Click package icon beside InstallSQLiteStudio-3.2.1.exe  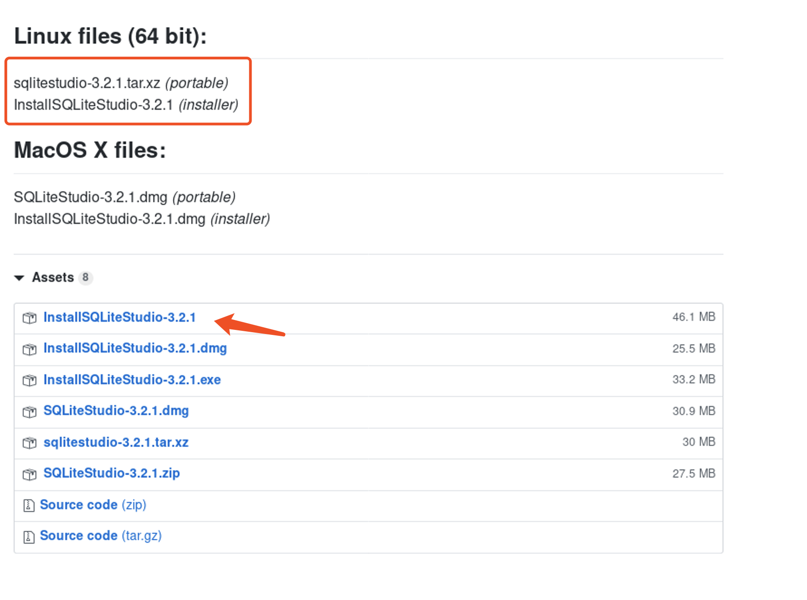coord(29,381)
